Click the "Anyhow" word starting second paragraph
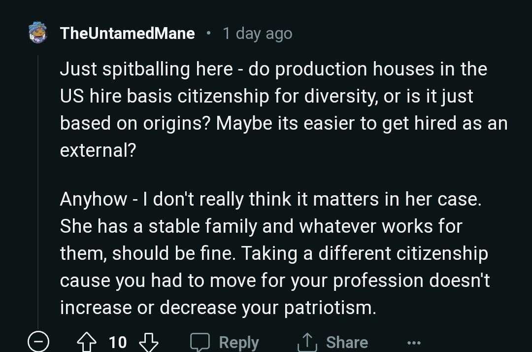This screenshot has width=532, height=352. pos(94,199)
